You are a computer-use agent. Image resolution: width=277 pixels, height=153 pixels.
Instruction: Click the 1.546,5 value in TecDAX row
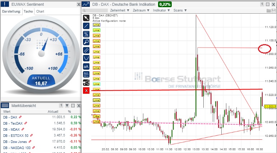pos(59,123)
